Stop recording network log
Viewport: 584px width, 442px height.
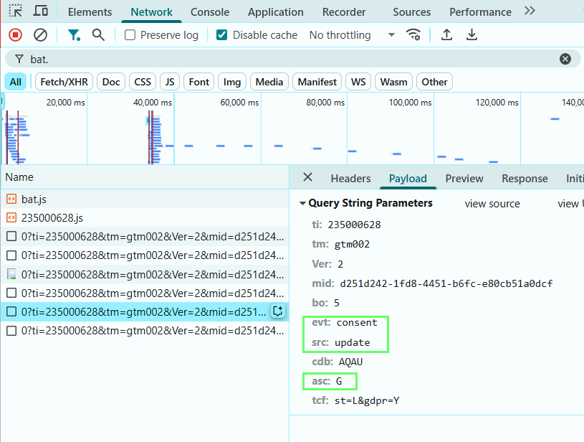click(x=15, y=35)
